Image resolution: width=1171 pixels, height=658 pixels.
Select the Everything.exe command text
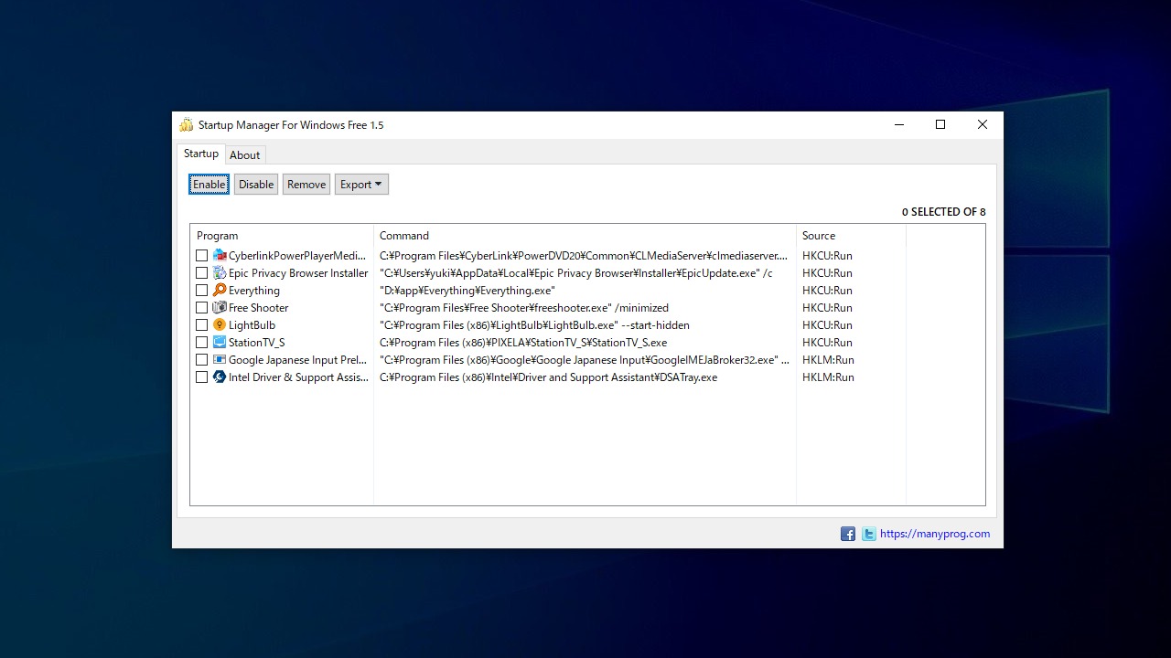(x=467, y=291)
